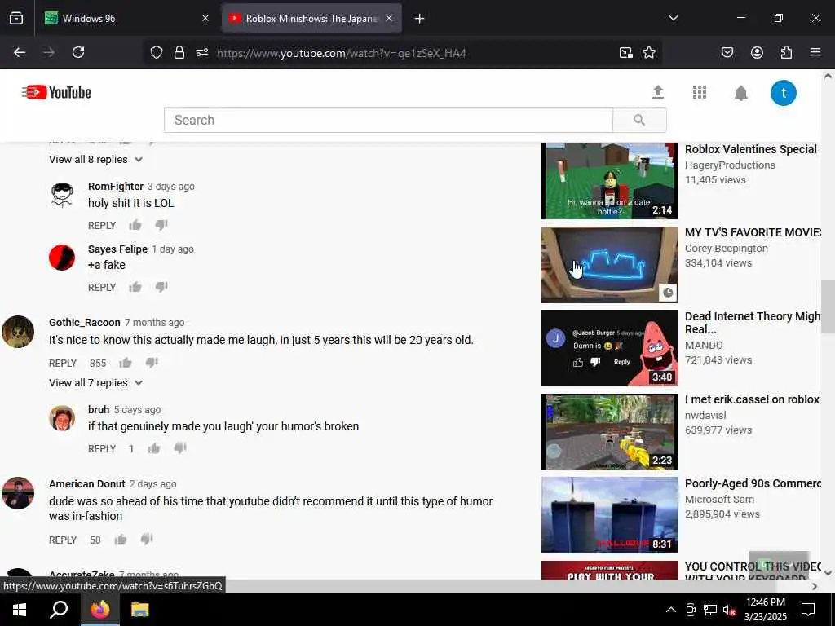Open the Roblox Valentines Special thumbnail

[x=609, y=180]
